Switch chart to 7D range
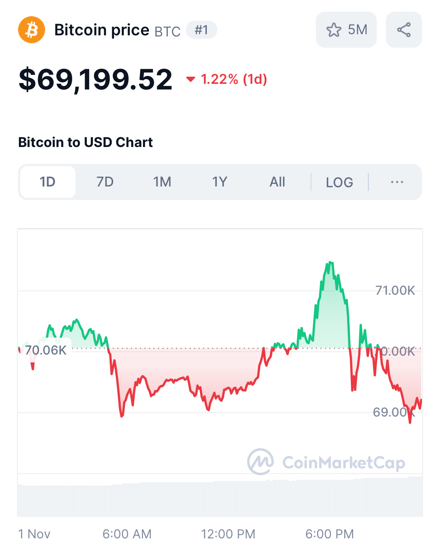This screenshot has width=440, height=541. coord(105,182)
